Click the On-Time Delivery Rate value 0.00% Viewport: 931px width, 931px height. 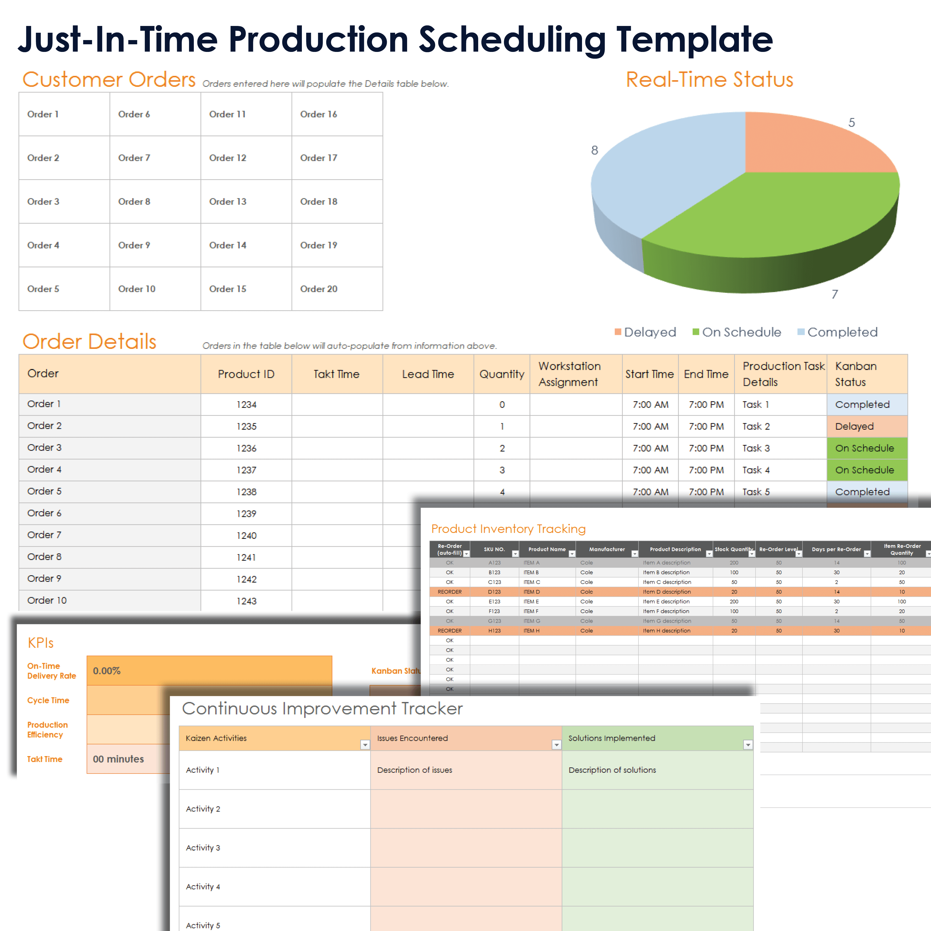(209, 671)
